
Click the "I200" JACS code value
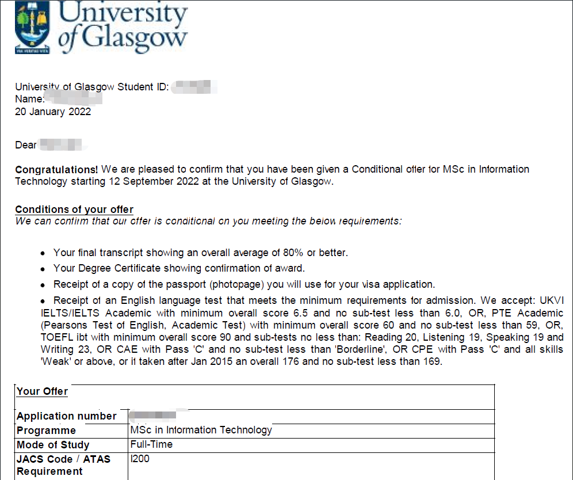point(140,459)
